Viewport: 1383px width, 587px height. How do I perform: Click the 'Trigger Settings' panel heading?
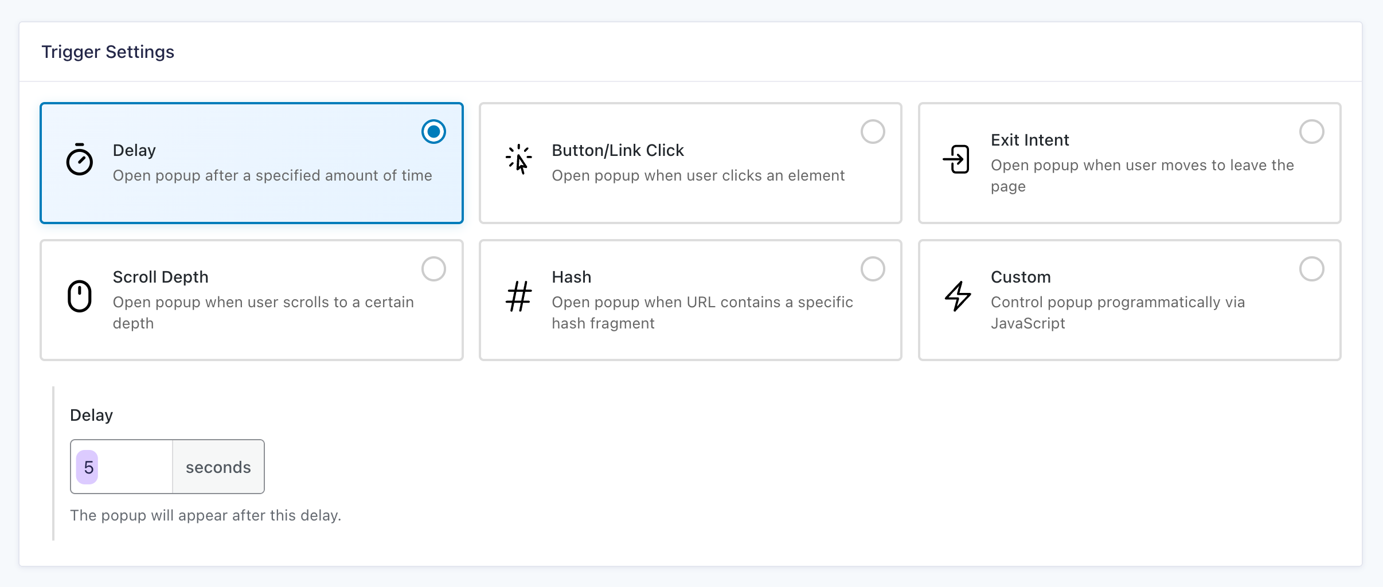tap(108, 52)
